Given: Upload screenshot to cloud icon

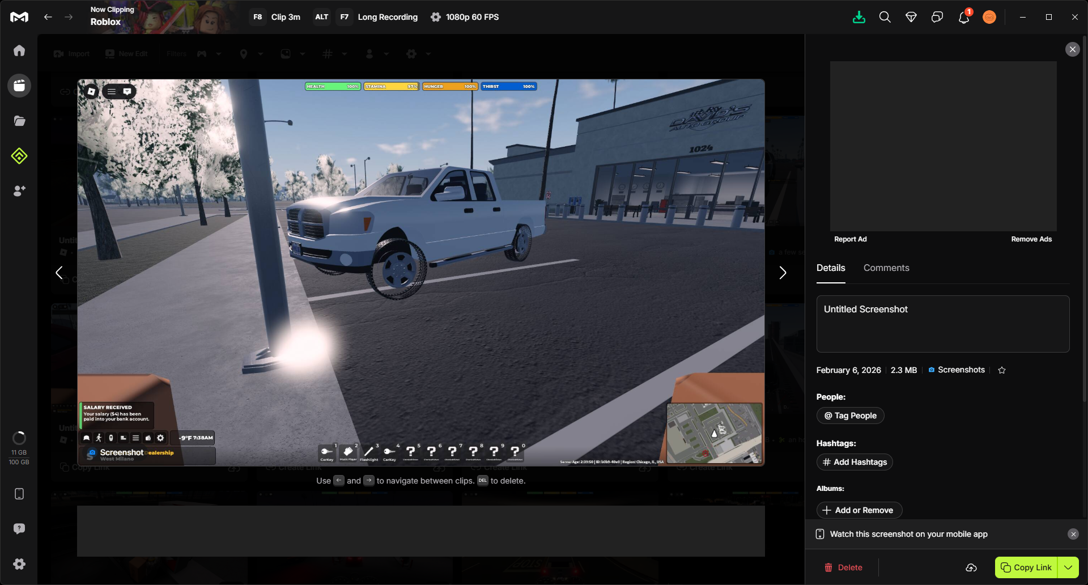Looking at the screenshot, I should click(971, 567).
